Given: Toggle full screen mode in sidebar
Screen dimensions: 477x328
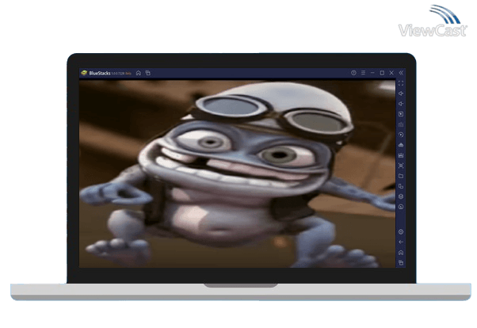Looking at the screenshot, I should click(401, 83).
